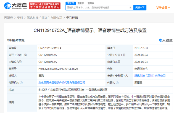Click the 申请（专利权）人 label cell

point(119,76)
